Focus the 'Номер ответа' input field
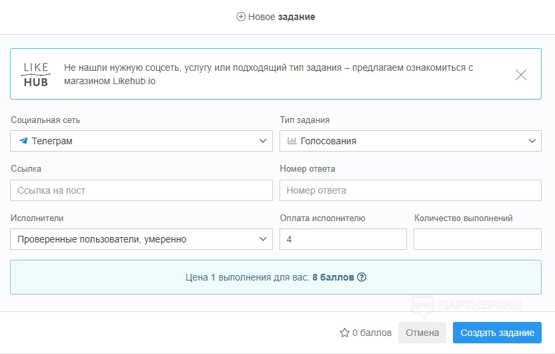Viewport: 555px width, 354px height. click(410, 190)
